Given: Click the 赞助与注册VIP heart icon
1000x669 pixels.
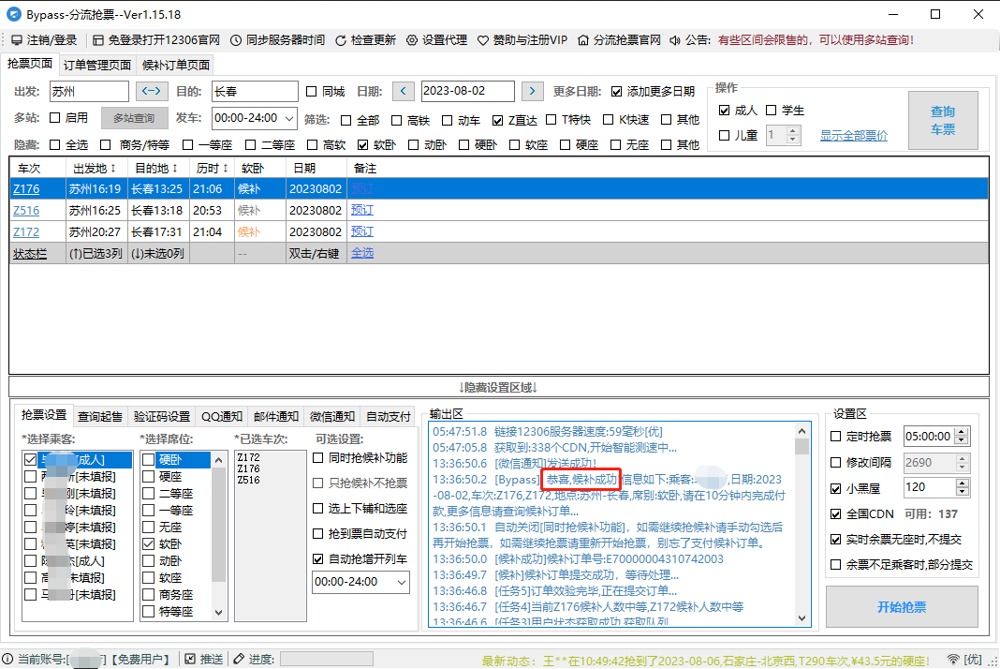Looking at the screenshot, I should (x=481, y=39).
